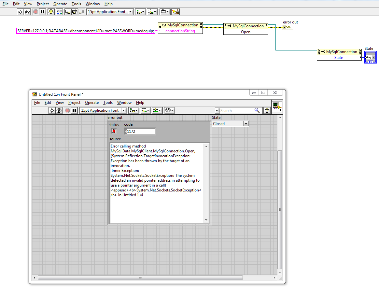The image size is (379, 295).
Task: Click the VI icon connector pane
Action: tap(277, 106)
